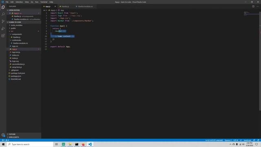
Task: Click the VS Code logo in the title bar
Action: click(2, 2)
